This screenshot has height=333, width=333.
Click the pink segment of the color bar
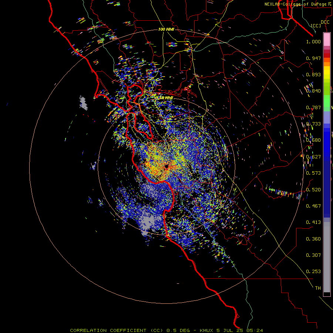tap(327, 39)
